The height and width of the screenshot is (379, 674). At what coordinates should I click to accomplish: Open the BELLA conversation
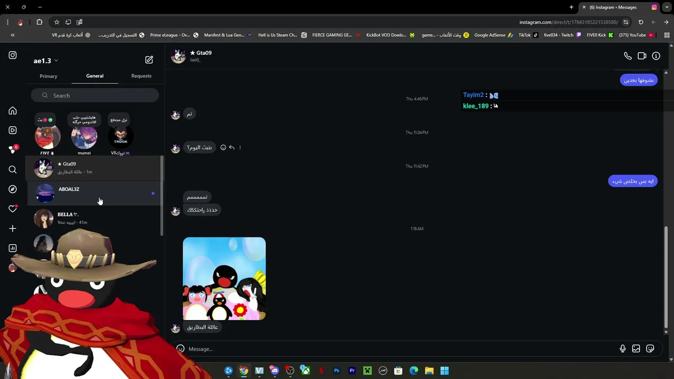pos(95,218)
